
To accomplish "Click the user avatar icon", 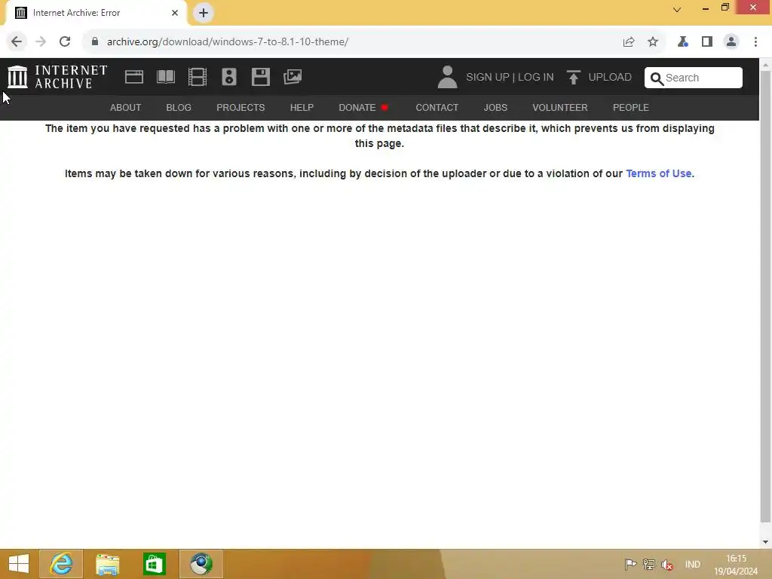I will tap(447, 78).
